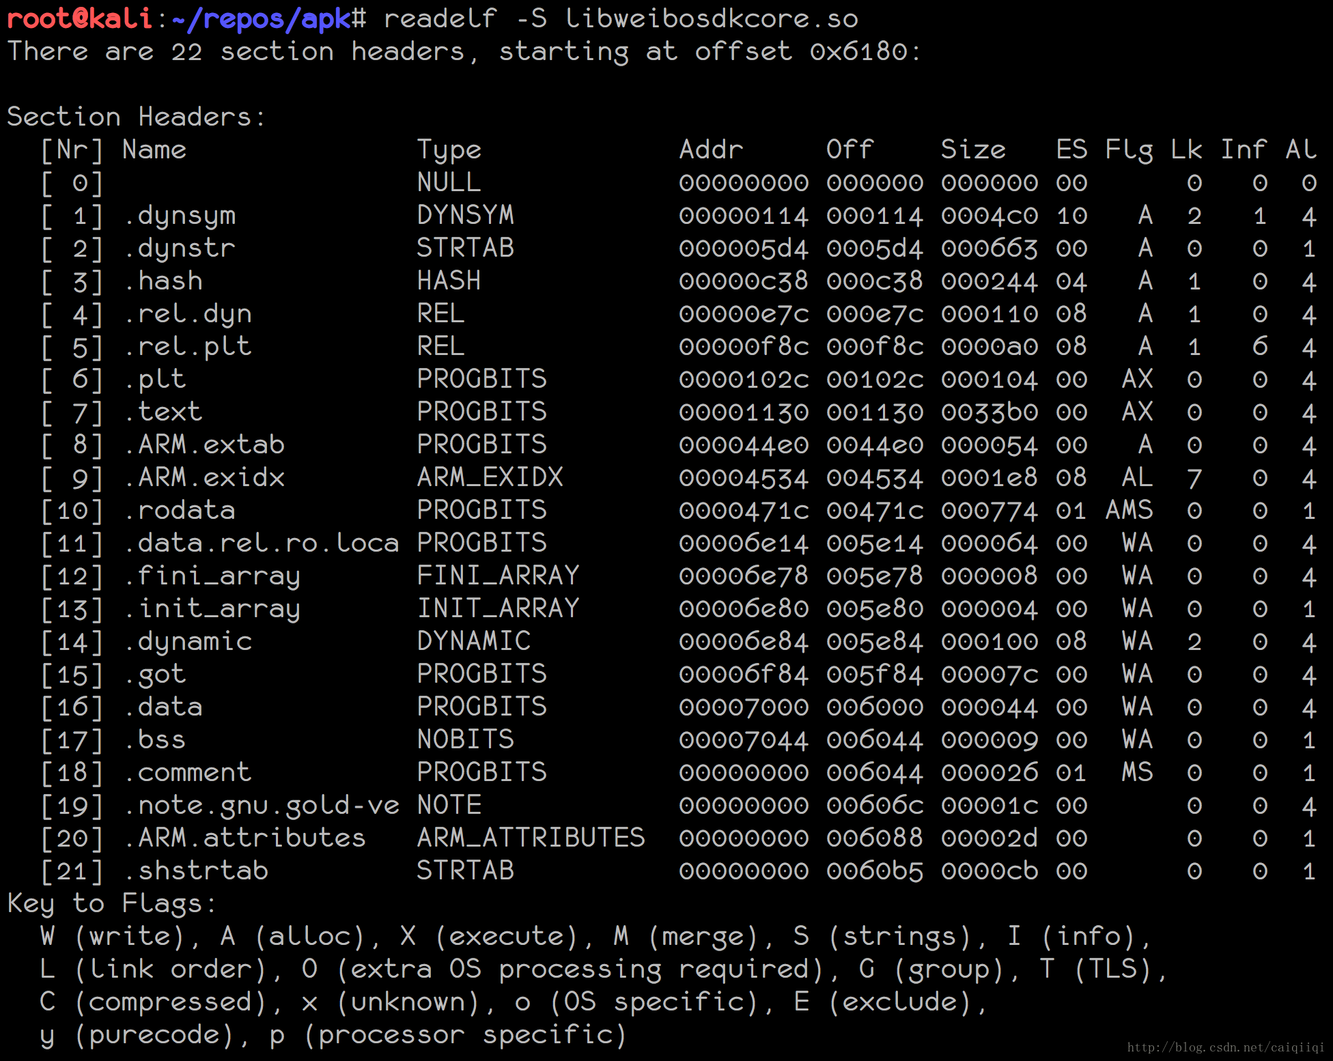Click 'W (write)' in the flags key
Viewport: 1333px width, 1061px height.
coord(113,937)
